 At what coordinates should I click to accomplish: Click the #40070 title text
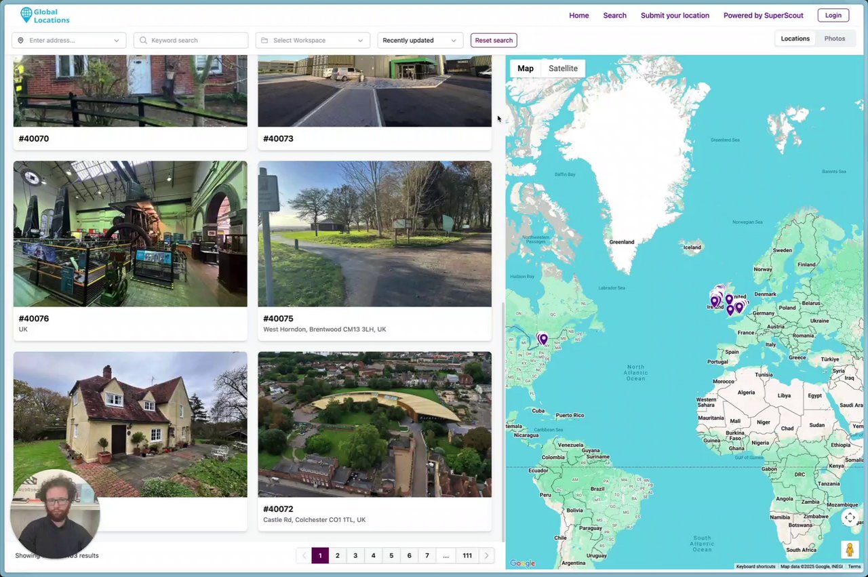(x=34, y=139)
